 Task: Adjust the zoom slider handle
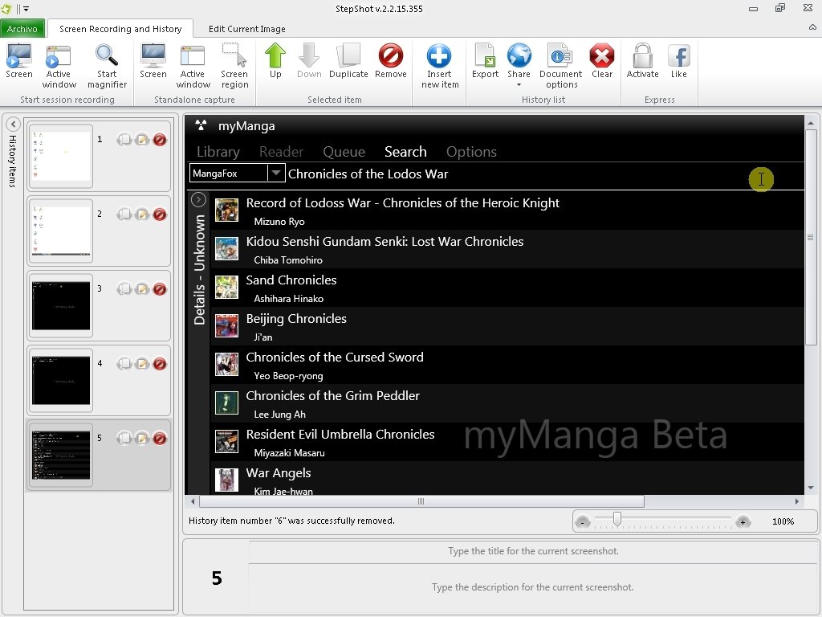pyautogui.click(x=617, y=519)
